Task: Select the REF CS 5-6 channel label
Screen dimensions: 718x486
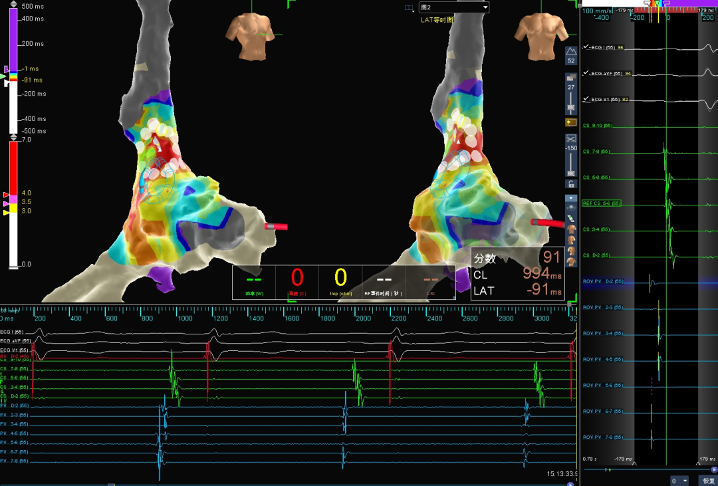Action: click(x=602, y=203)
